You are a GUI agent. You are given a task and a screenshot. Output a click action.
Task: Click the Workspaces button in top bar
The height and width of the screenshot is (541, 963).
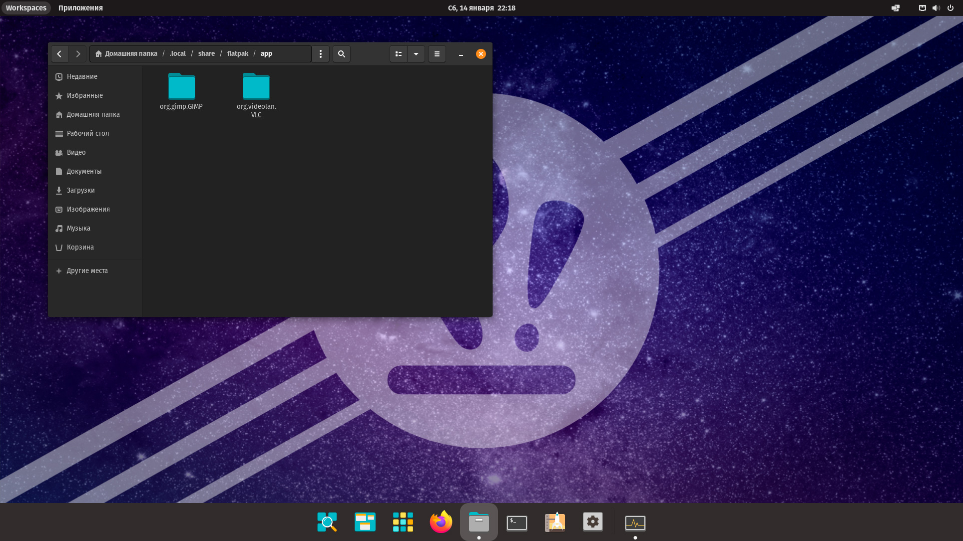(26, 8)
